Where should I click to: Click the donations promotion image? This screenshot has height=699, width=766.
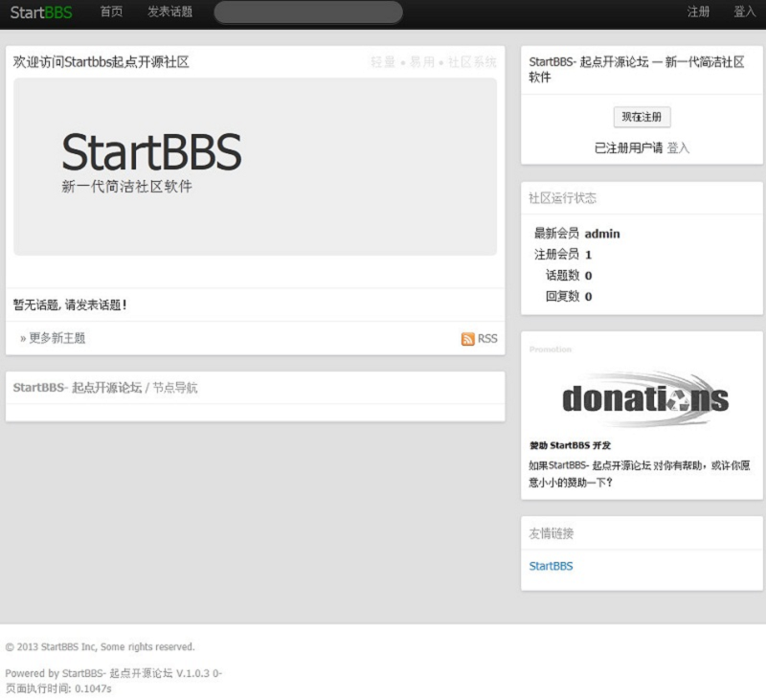click(x=643, y=398)
